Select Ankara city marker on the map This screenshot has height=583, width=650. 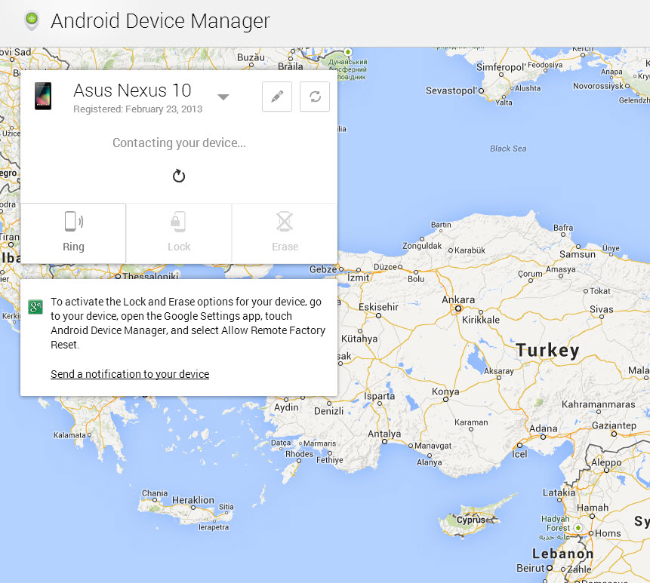click(458, 308)
